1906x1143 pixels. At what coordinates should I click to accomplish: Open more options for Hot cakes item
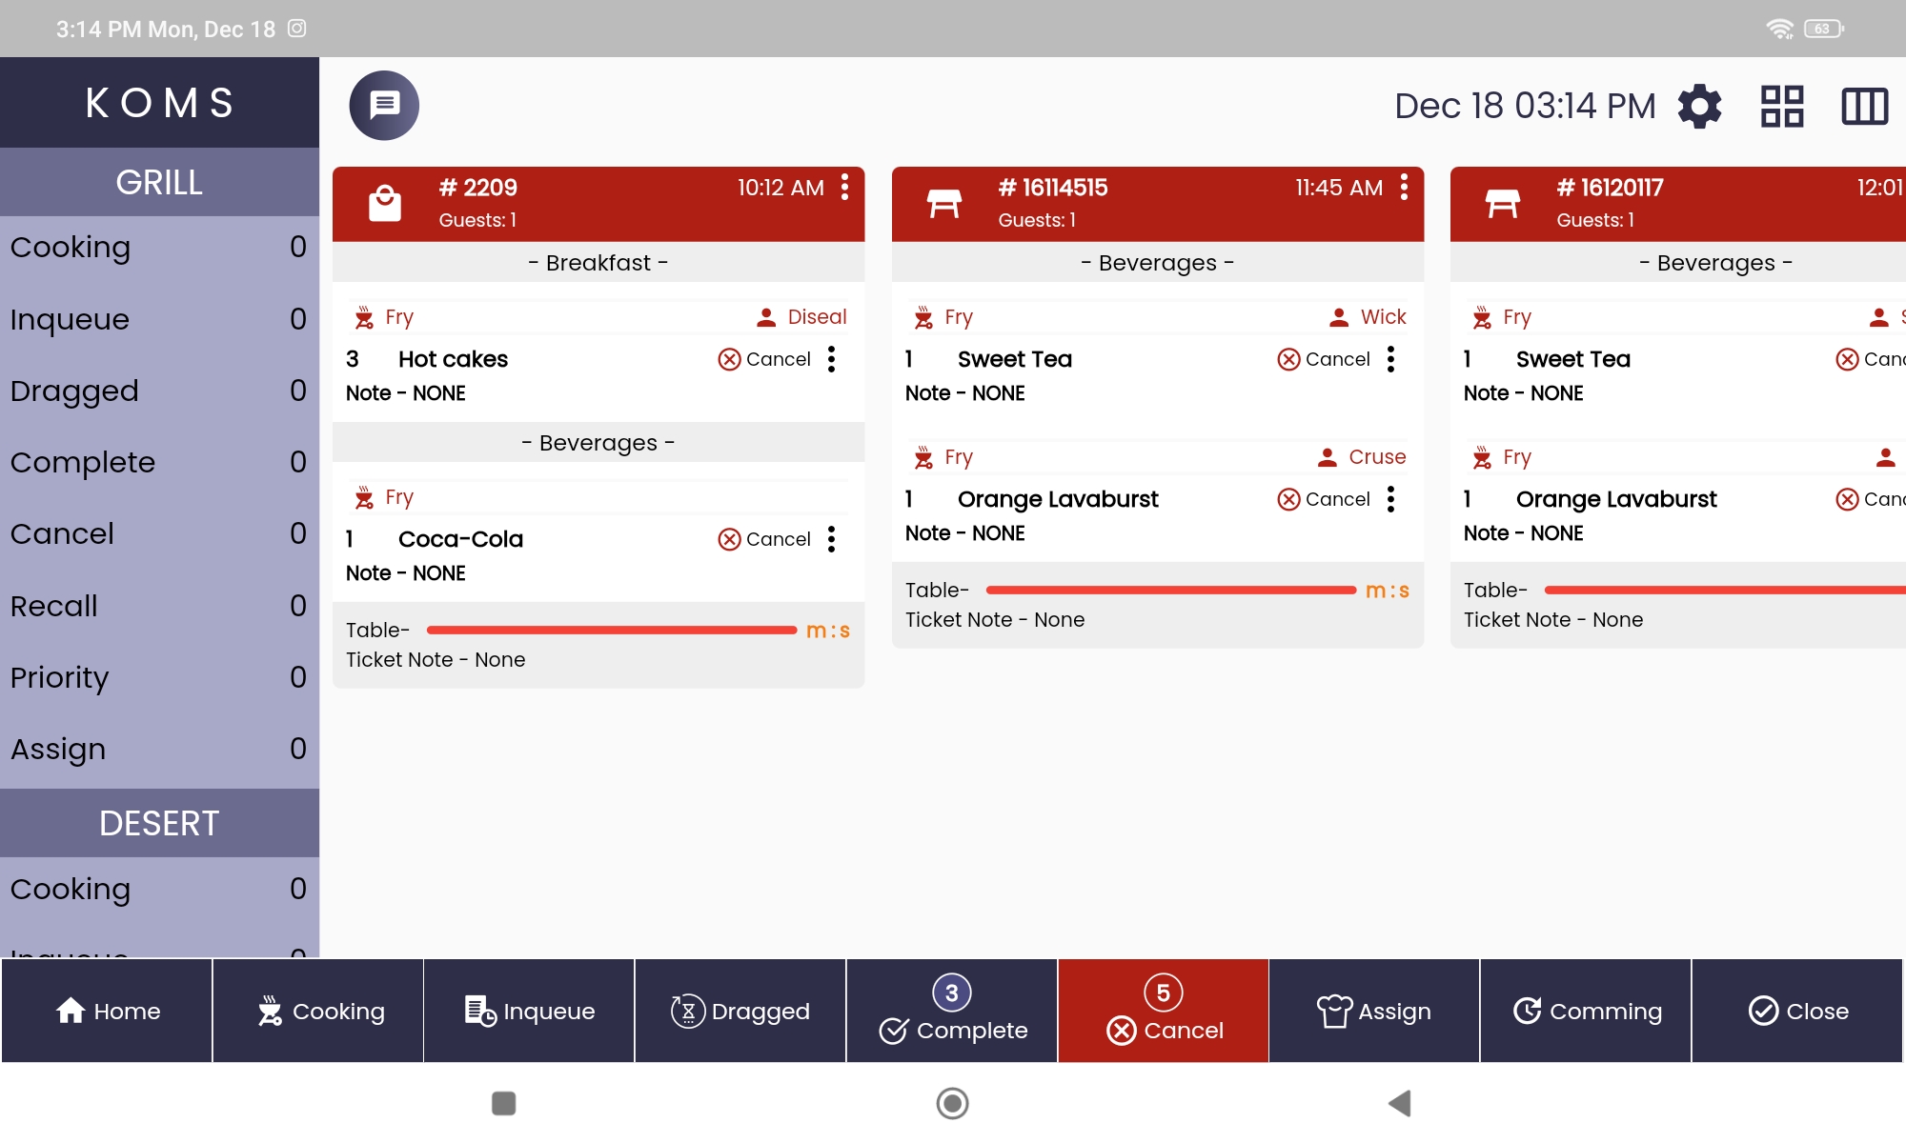click(x=832, y=359)
